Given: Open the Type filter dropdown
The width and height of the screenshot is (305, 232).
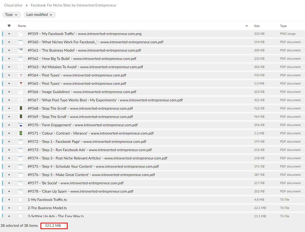Looking at the screenshot, I should [x=11, y=15].
